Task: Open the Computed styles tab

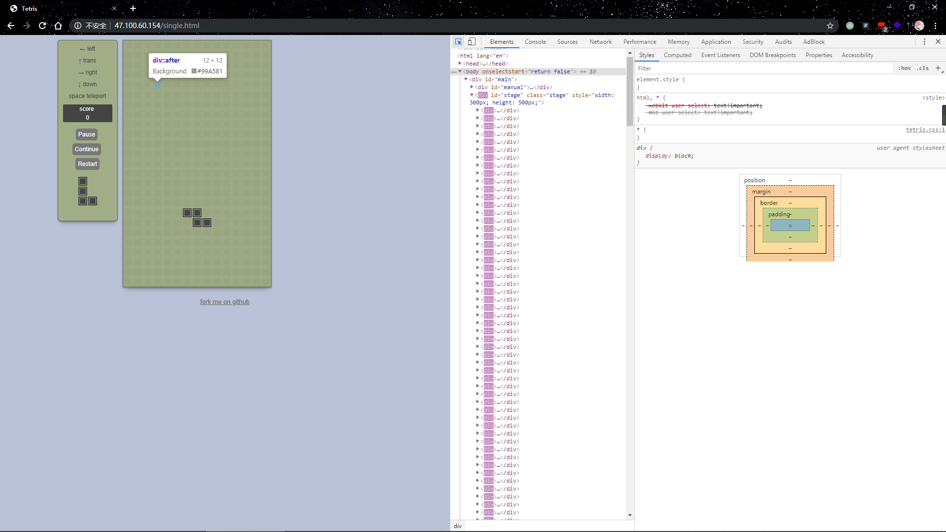Action: click(x=677, y=55)
